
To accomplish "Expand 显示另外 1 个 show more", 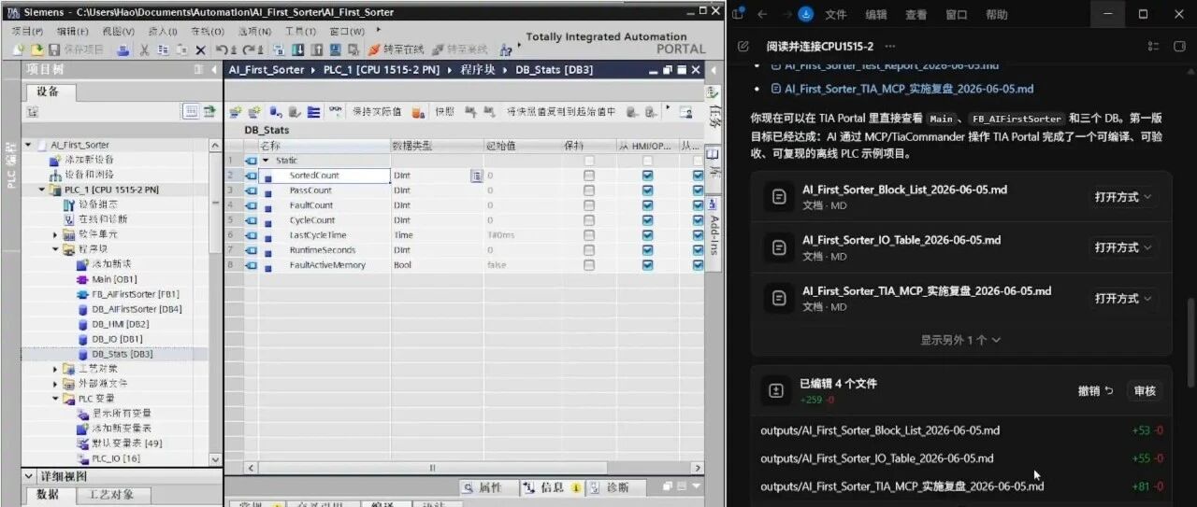I will coord(960,340).
